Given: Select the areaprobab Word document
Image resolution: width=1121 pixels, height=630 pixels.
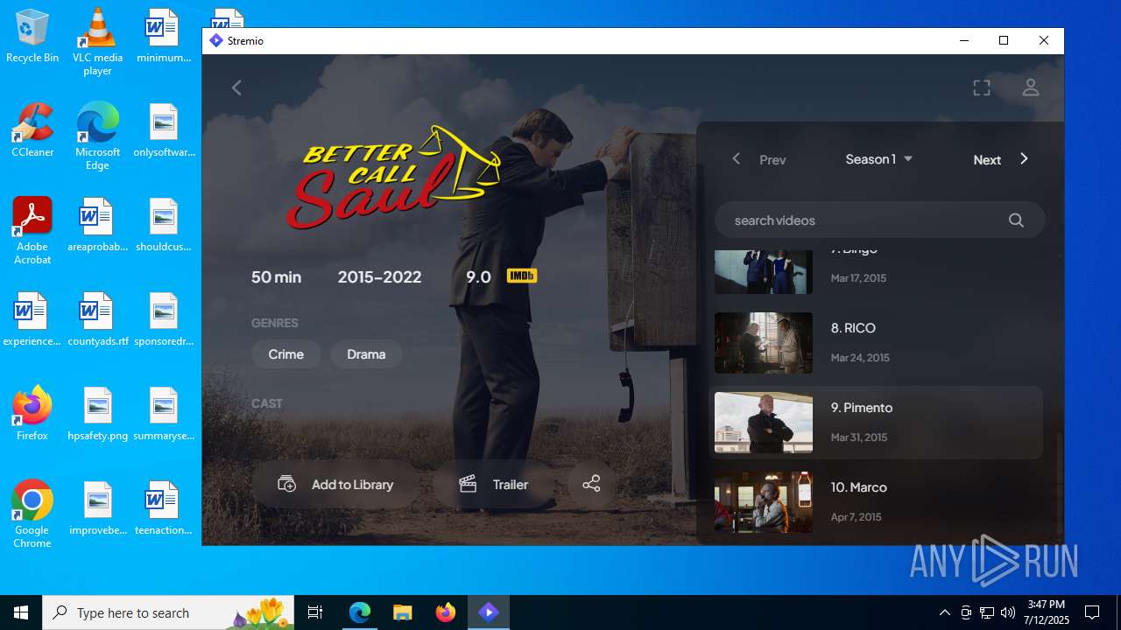Looking at the screenshot, I should 97,224.
